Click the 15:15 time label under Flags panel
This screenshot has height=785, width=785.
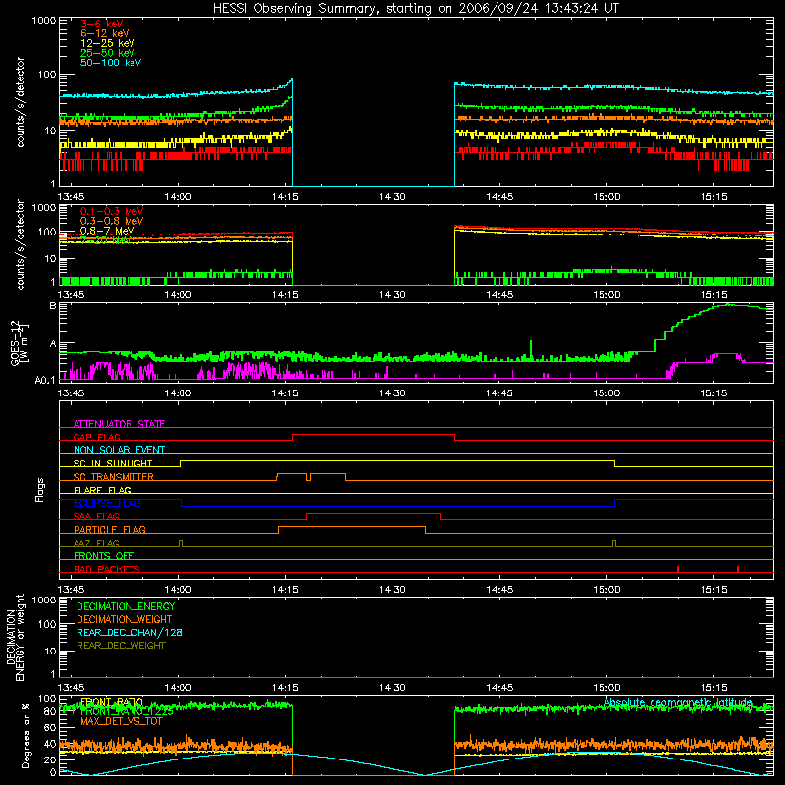click(x=713, y=590)
